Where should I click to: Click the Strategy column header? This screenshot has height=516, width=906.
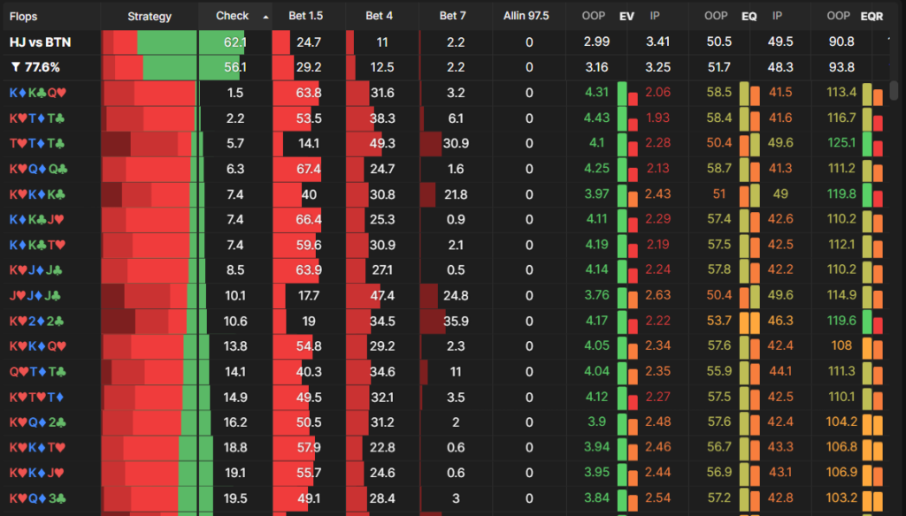[x=150, y=16]
